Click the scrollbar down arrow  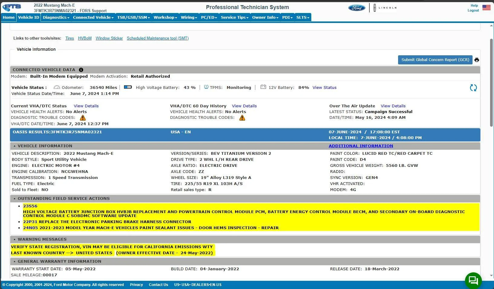pos(491,276)
